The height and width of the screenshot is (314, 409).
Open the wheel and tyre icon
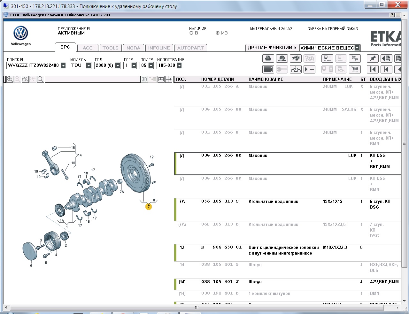click(x=282, y=59)
